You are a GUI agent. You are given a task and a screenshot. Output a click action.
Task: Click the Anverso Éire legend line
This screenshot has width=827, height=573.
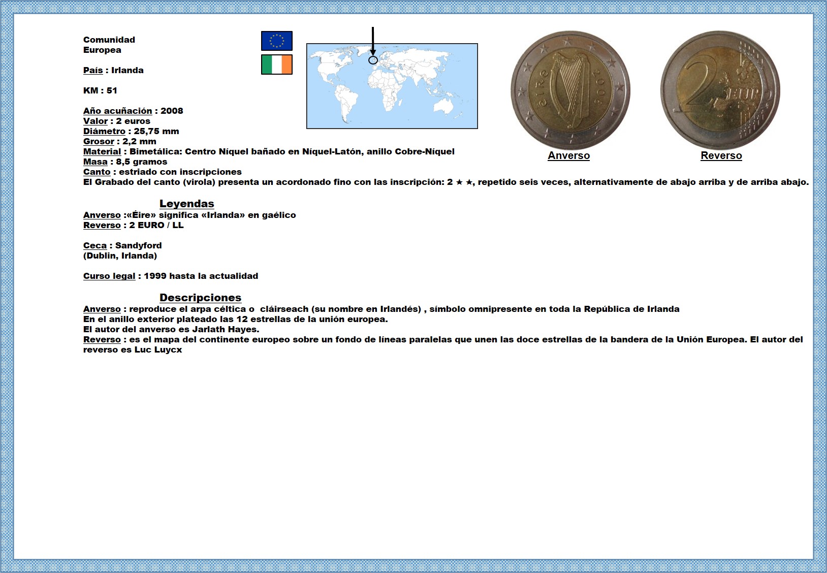pos(189,215)
